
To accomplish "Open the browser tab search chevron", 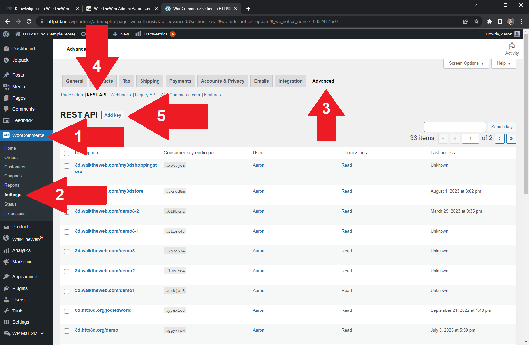I will pyautogui.click(x=475, y=5).
